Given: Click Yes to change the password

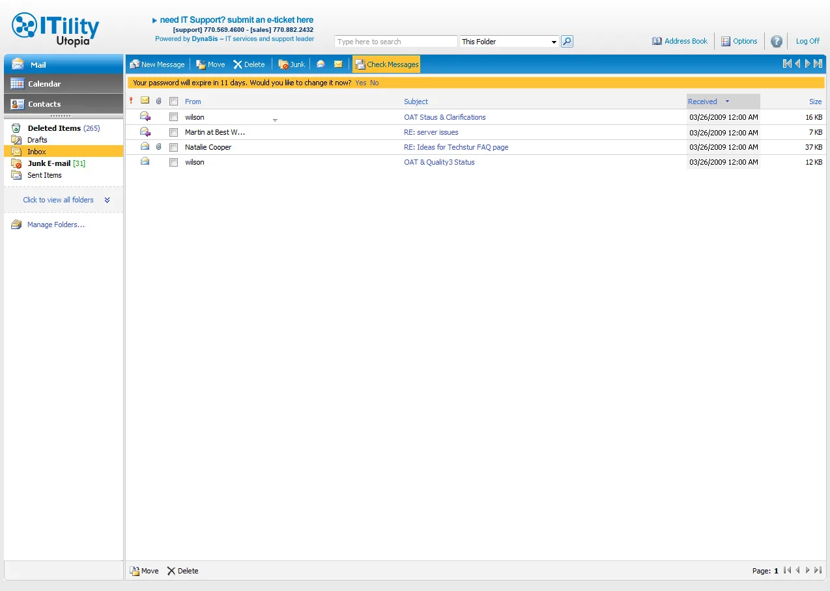Looking at the screenshot, I should click(361, 83).
